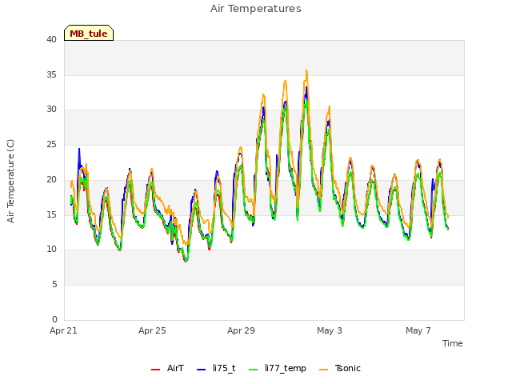Click the red AirT legend color marker
The image size is (512, 384).
[155, 370]
